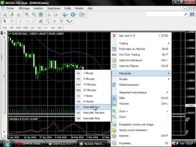Select the Fibonacci retracement tool
The height and width of the screenshot is (147, 196).
pyautogui.click(x=47, y=21)
